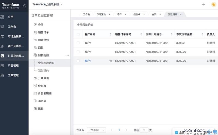Click 负责人 column header
This screenshot has height=135, width=218.
[211, 34]
